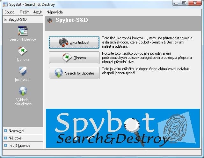Start scan with Zkontrolovat button
Screen dimensions: 204x158
(x=74, y=43)
